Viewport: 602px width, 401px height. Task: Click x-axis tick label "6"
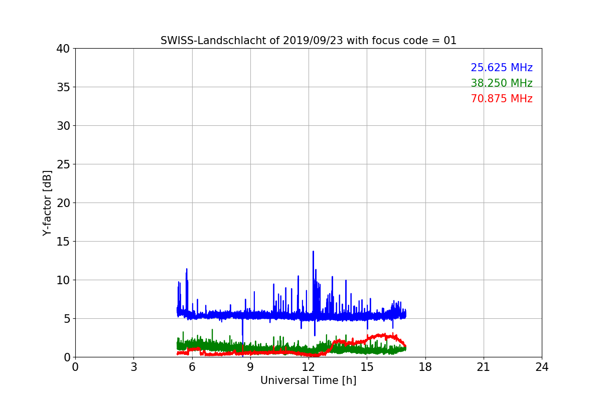tap(192, 367)
